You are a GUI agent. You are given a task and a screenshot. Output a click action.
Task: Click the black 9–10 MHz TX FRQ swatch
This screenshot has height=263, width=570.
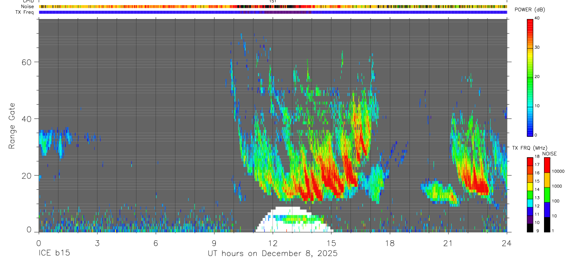(x=530, y=228)
